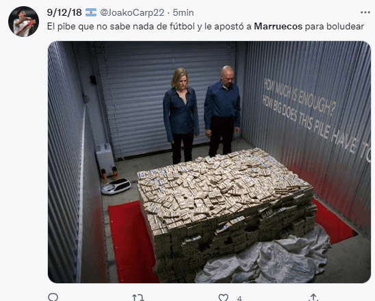Screen dimensions: 375x301
Task: Open the @JoakoCarp22 handle link
Action: pos(132,12)
